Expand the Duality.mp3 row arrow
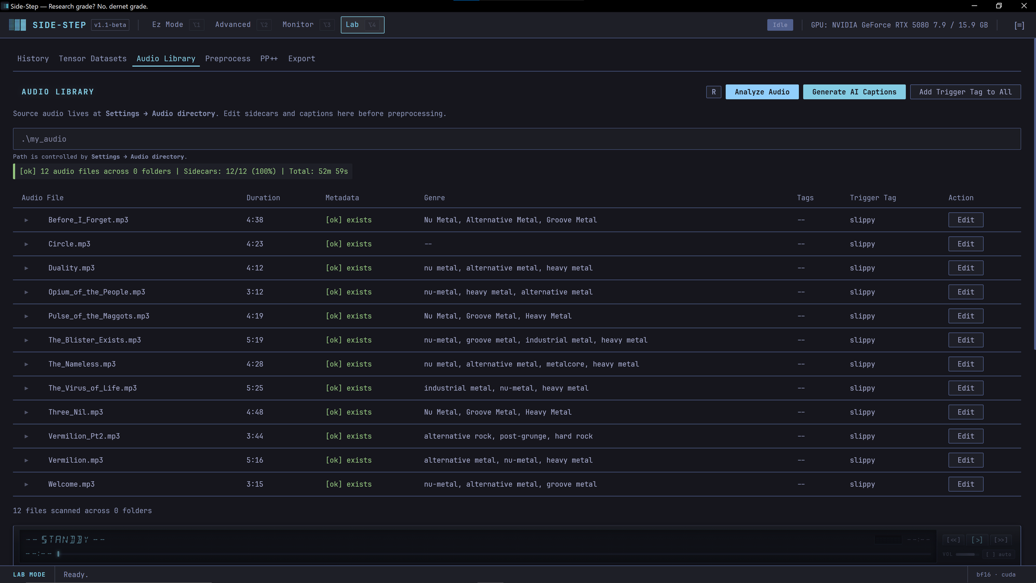The width and height of the screenshot is (1036, 583). click(x=26, y=268)
